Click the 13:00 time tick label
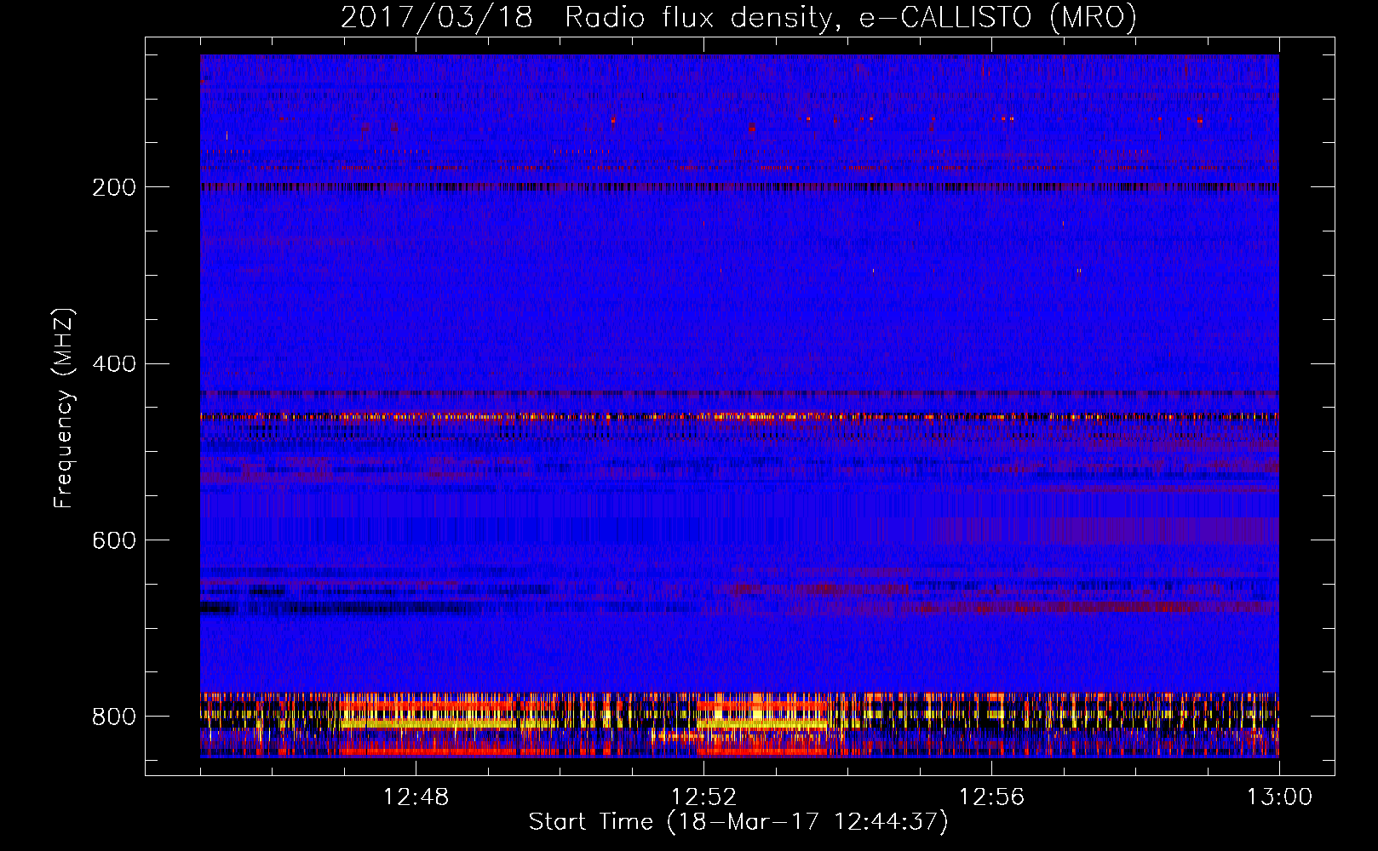1378x851 pixels. [1279, 797]
